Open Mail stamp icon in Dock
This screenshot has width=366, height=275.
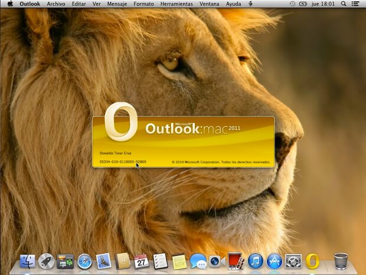[103, 261]
